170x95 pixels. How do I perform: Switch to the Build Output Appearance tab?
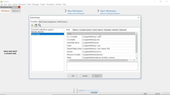click(48, 22)
